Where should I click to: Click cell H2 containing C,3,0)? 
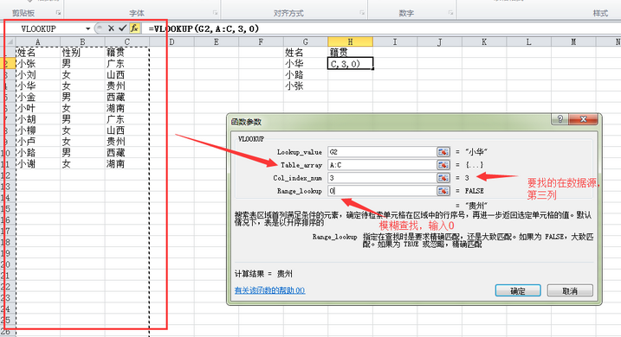(x=350, y=64)
